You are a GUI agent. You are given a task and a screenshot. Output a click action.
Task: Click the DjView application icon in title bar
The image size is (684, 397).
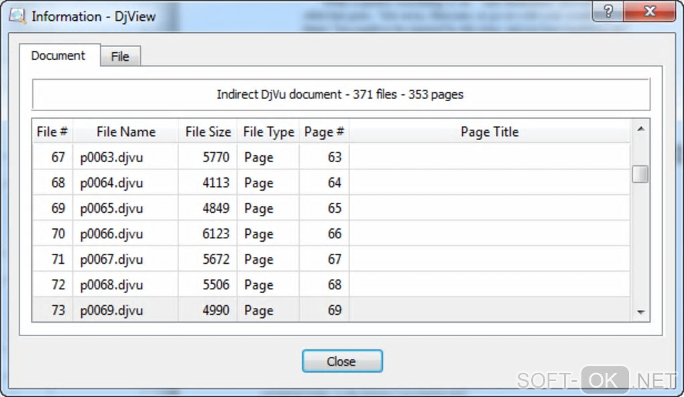pyautogui.click(x=17, y=16)
